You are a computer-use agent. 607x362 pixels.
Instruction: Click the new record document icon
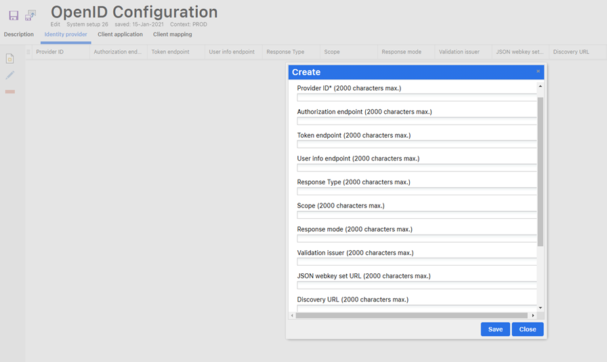[10, 59]
